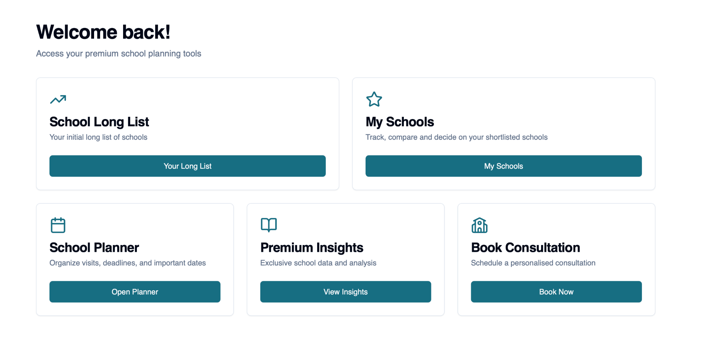The height and width of the screenshot is (360, 714).
Task: Click the Premium Insights heading
Action: click(312, 248)
